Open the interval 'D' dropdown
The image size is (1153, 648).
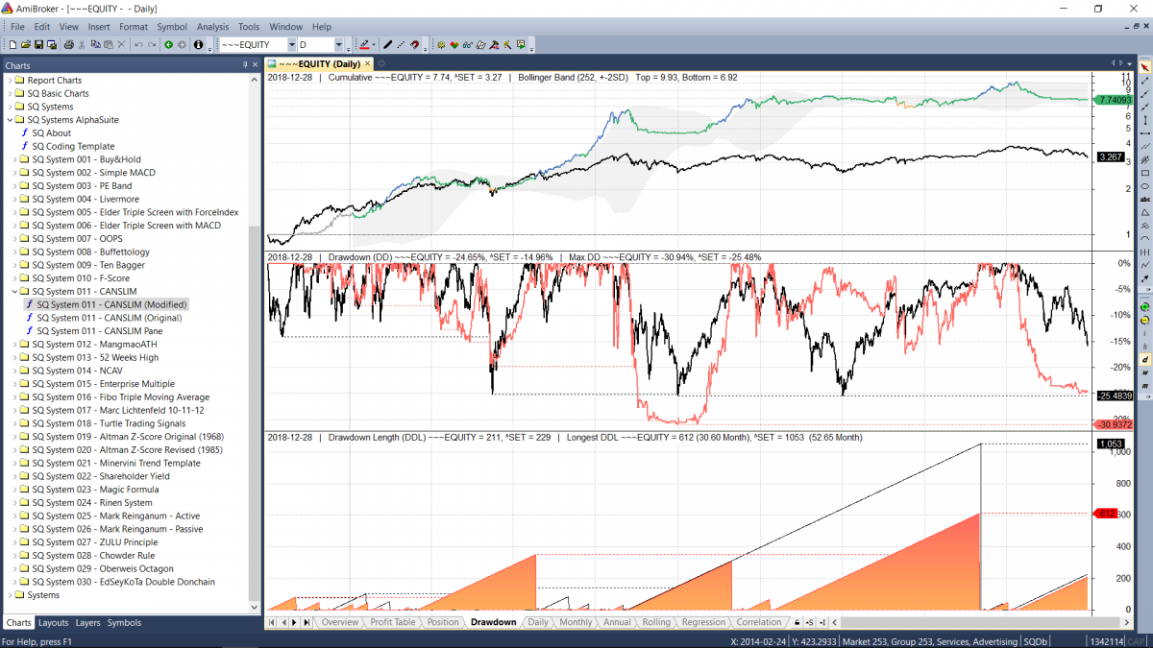tap(338, 45)
